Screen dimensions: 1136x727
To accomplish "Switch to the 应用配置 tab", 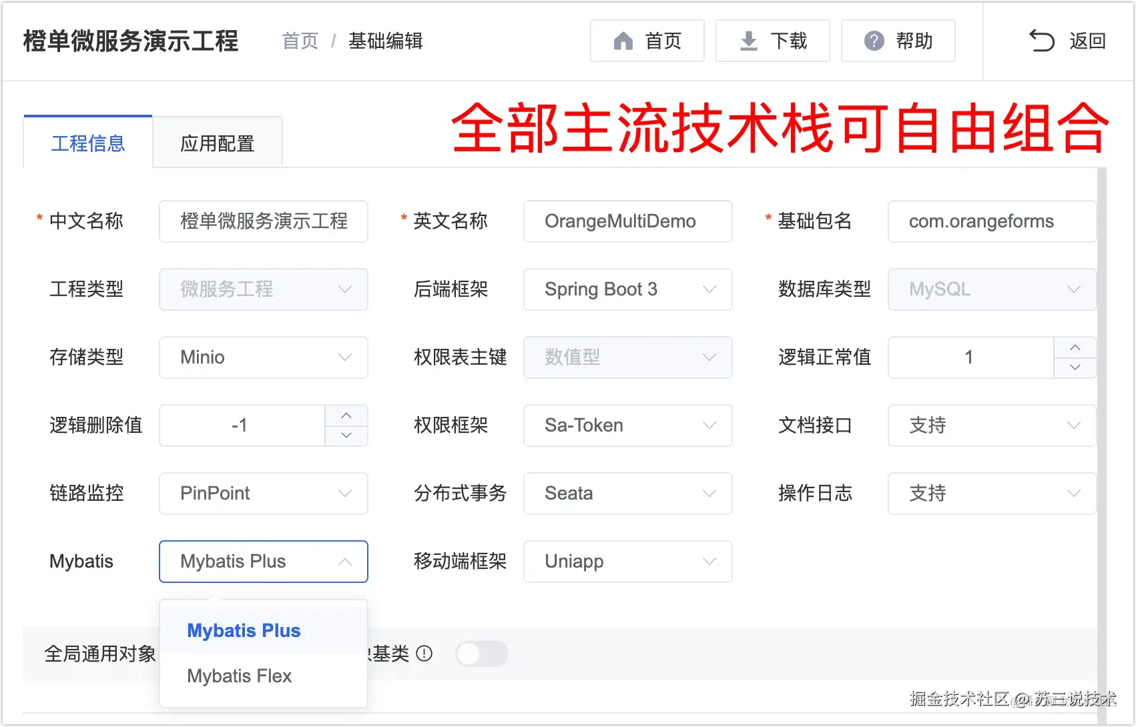I will (218, 143).
